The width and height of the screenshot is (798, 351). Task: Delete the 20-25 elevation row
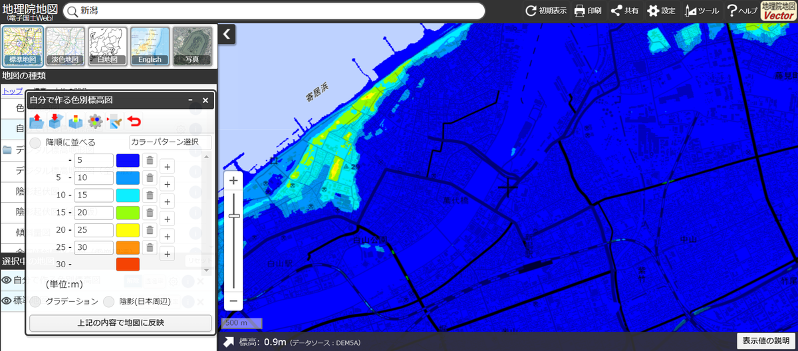tap(150, 230)
